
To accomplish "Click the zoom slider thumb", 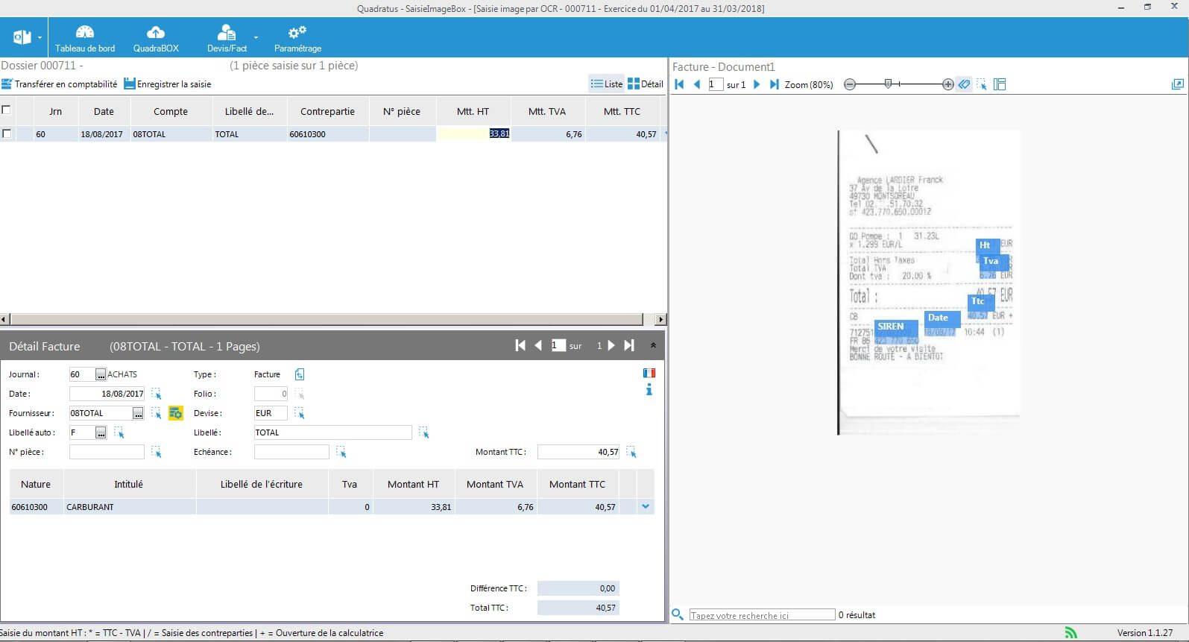I will point(888,84).
